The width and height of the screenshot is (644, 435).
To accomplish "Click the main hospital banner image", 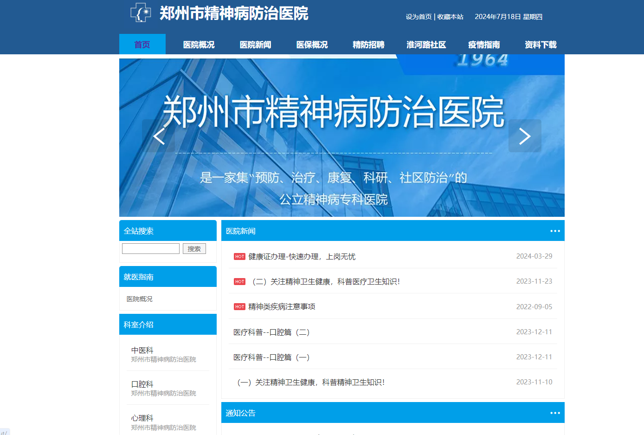I will [x=342, y=136].
